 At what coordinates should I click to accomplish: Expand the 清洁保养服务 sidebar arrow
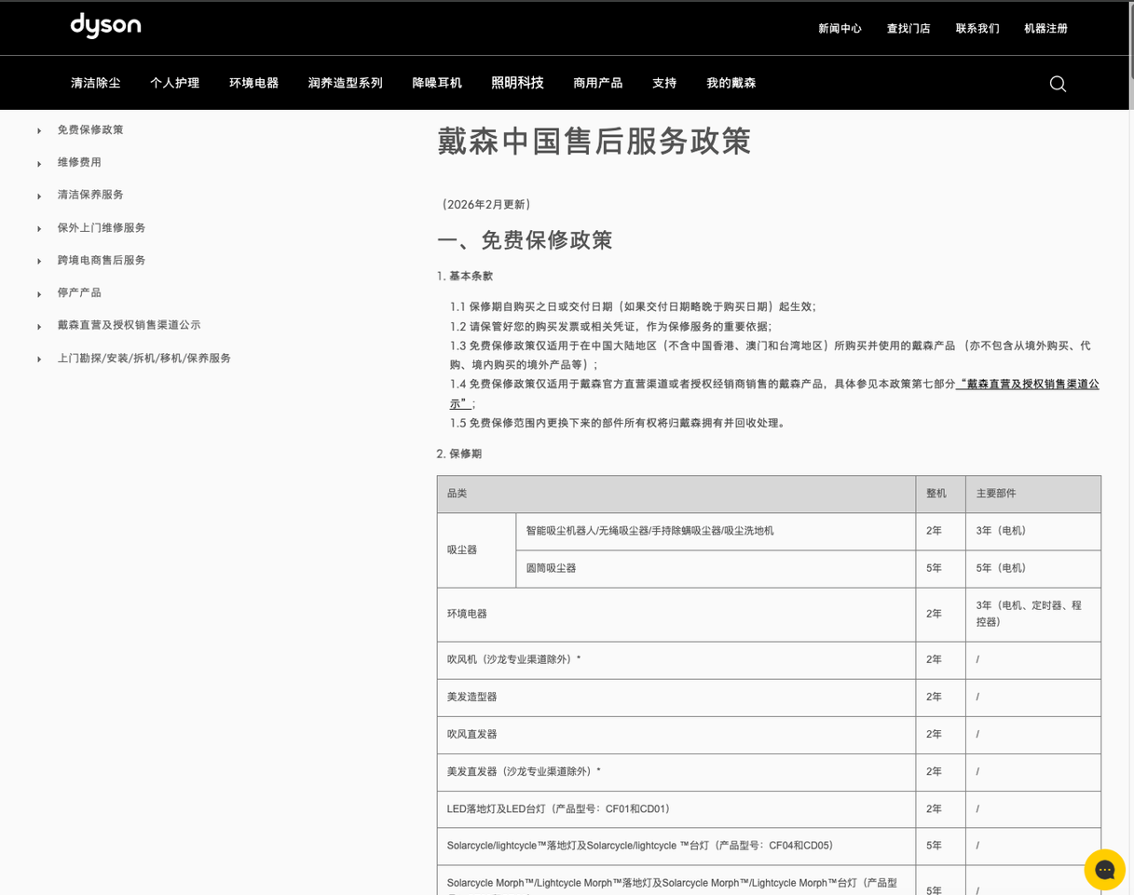pos(39,196)
